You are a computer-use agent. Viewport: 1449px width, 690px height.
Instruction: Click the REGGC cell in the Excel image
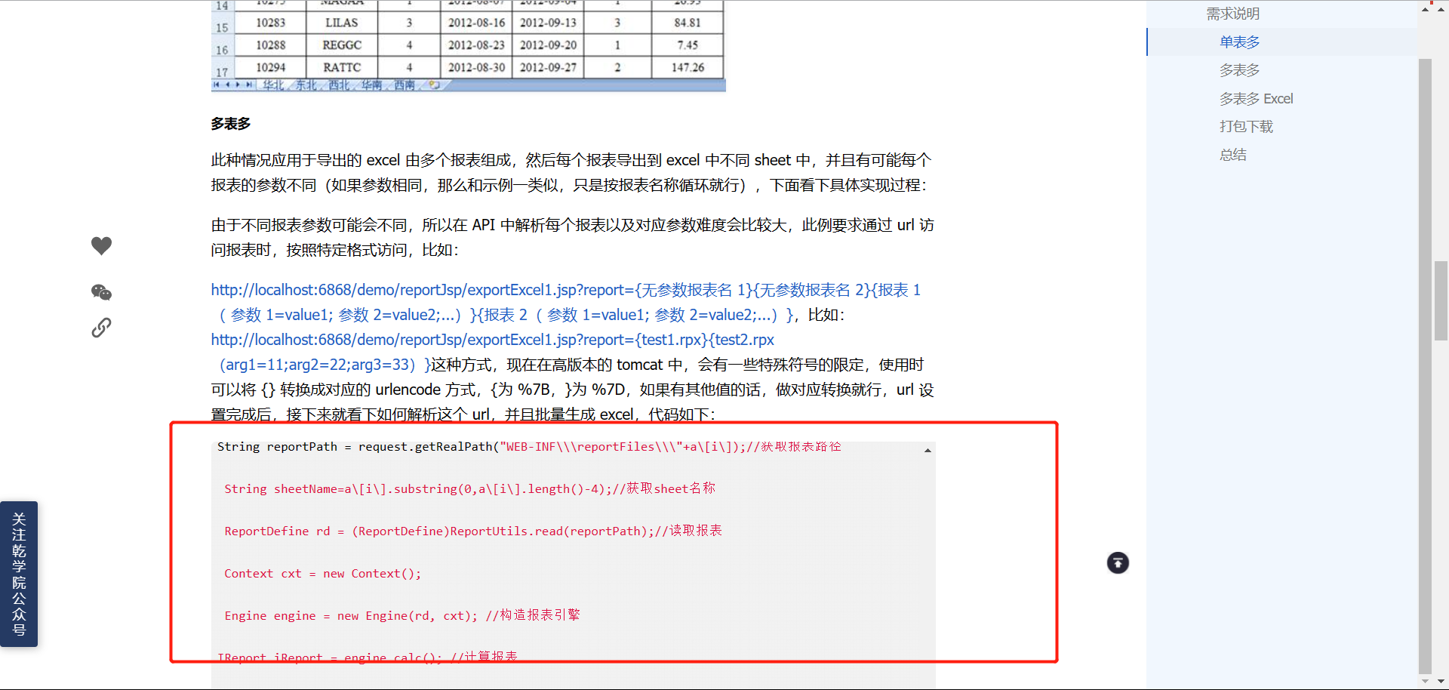(x=342, y=45)
